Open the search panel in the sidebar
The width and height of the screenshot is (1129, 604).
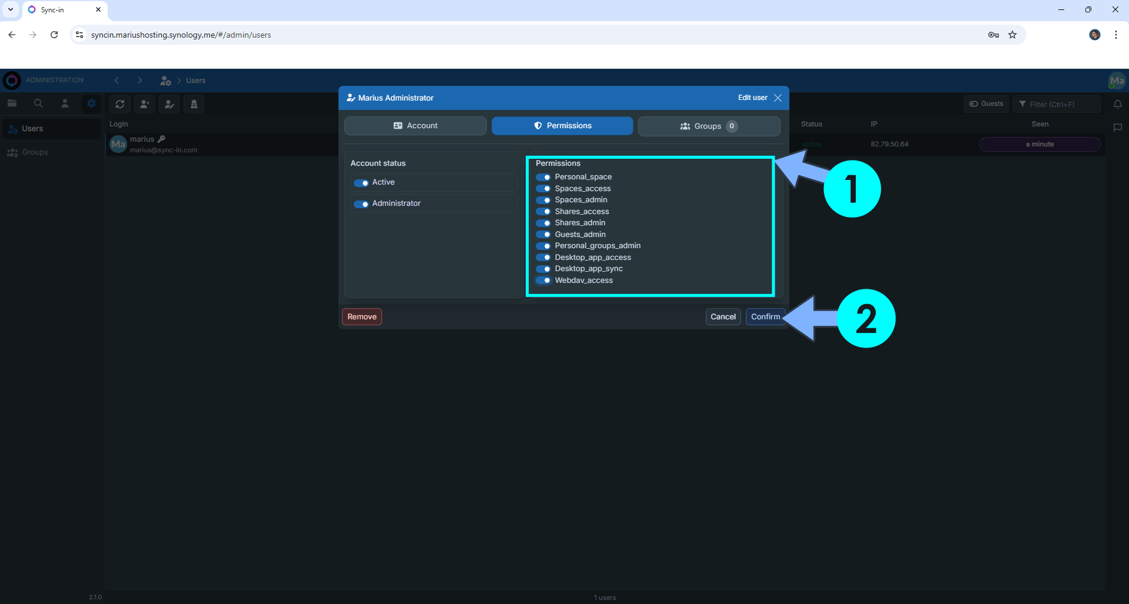(38, 103)
